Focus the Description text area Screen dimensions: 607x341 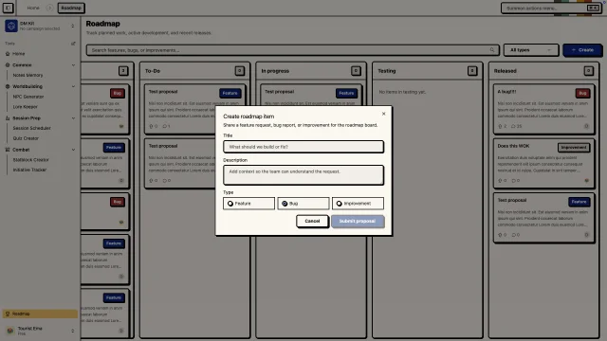(303, 175)
